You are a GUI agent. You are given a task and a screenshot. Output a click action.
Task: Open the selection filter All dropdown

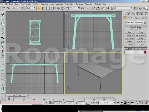(31, 8)
